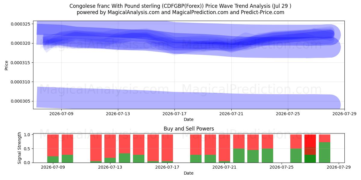
Task: Click 2026-07-17 under the Buy and Sell bars
Action: pyautogui.click(x=167, y=167)
